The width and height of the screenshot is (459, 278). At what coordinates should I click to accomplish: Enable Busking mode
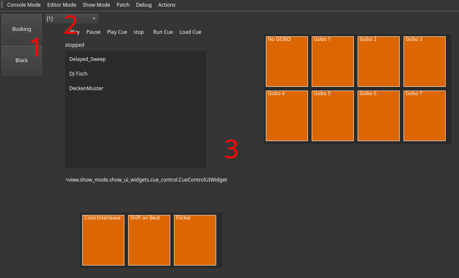pyautogui.click(x=21, y=29)
